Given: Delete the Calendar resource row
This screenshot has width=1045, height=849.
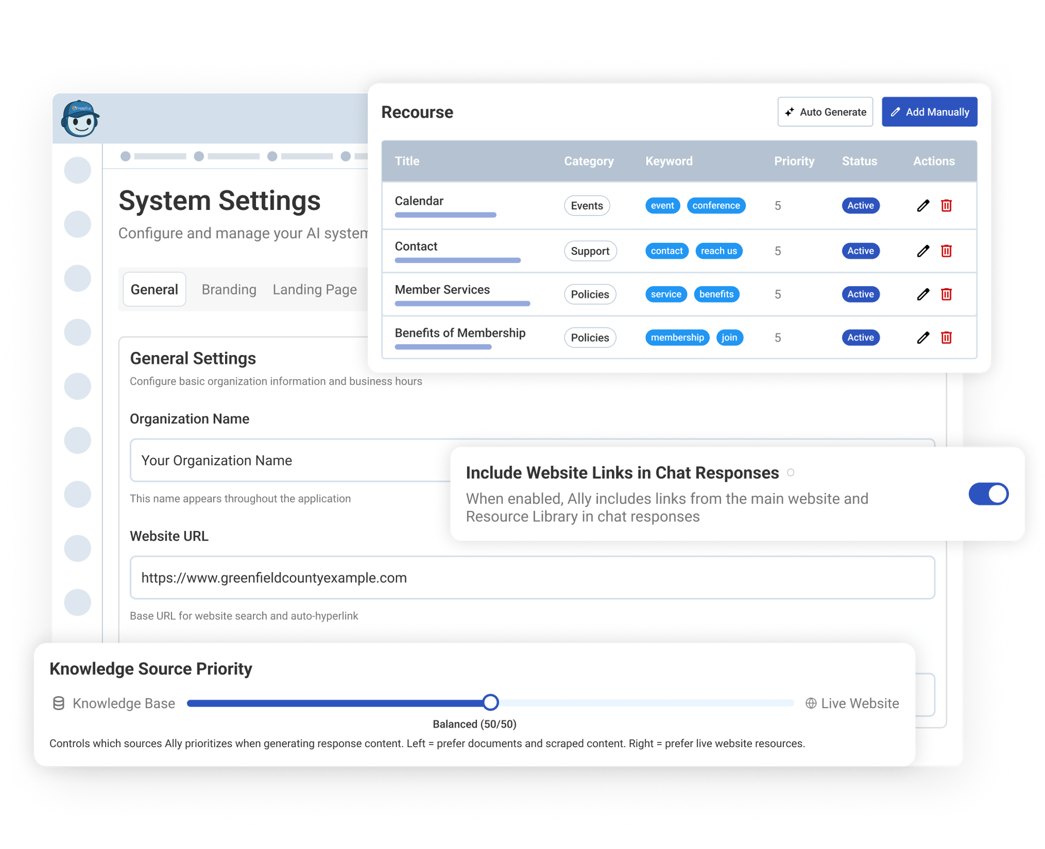Looking at the screenshot, I should [946, 206].
